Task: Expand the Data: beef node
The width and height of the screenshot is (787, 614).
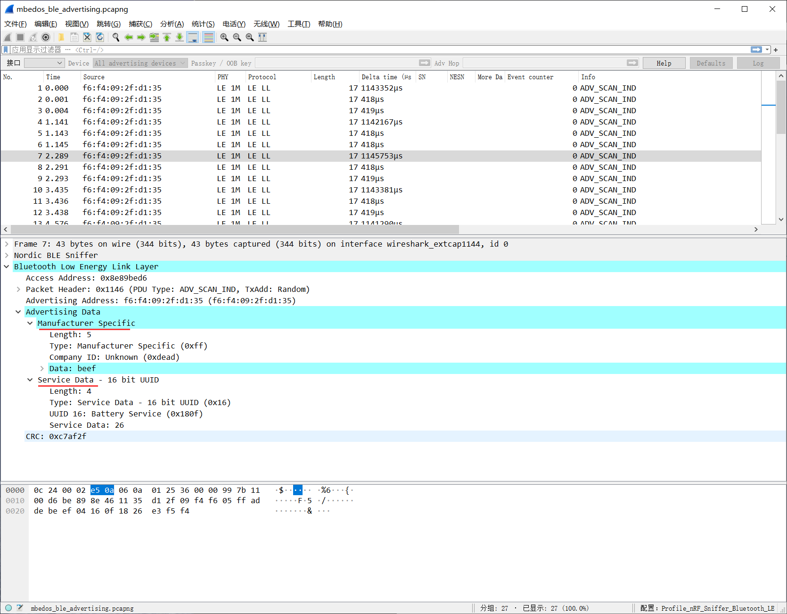Action: pyautogui.click(x=42, y=368)
